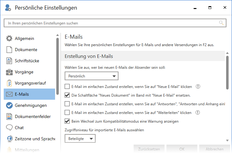Open Vorgangsverlauf settings category
232x157 pixels.
click(29, 83)
